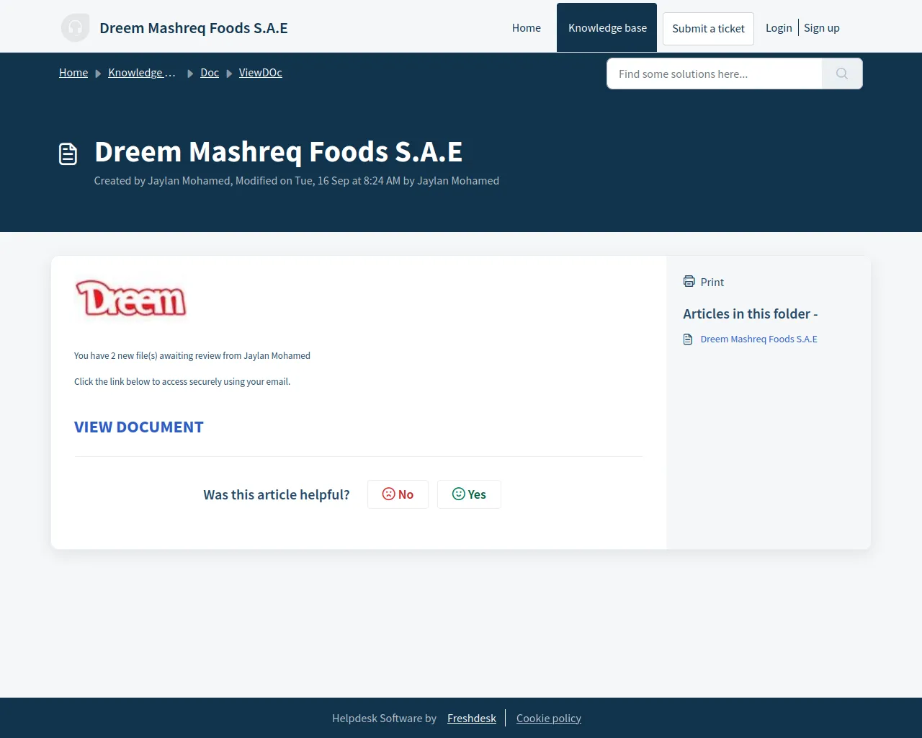This screenshot has width=922, height=738.
Task: Click the 'Helpdesk Software by' footer text
Action: [x=385, y=719]
